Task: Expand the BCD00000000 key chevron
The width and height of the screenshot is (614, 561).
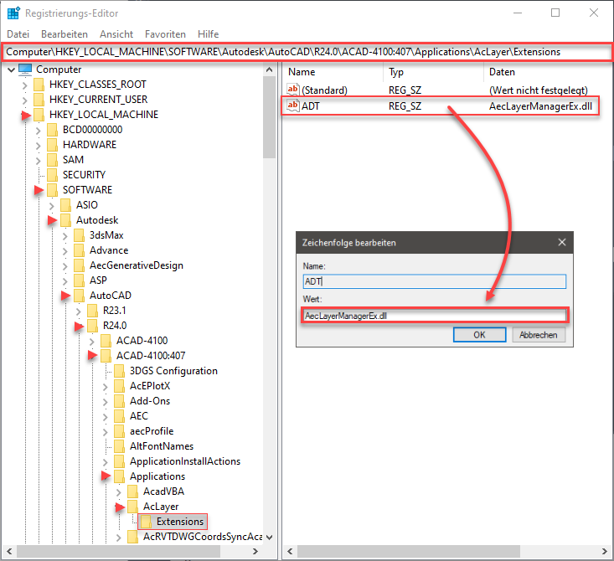Action: pyautogui.click(x=38, y=131)
